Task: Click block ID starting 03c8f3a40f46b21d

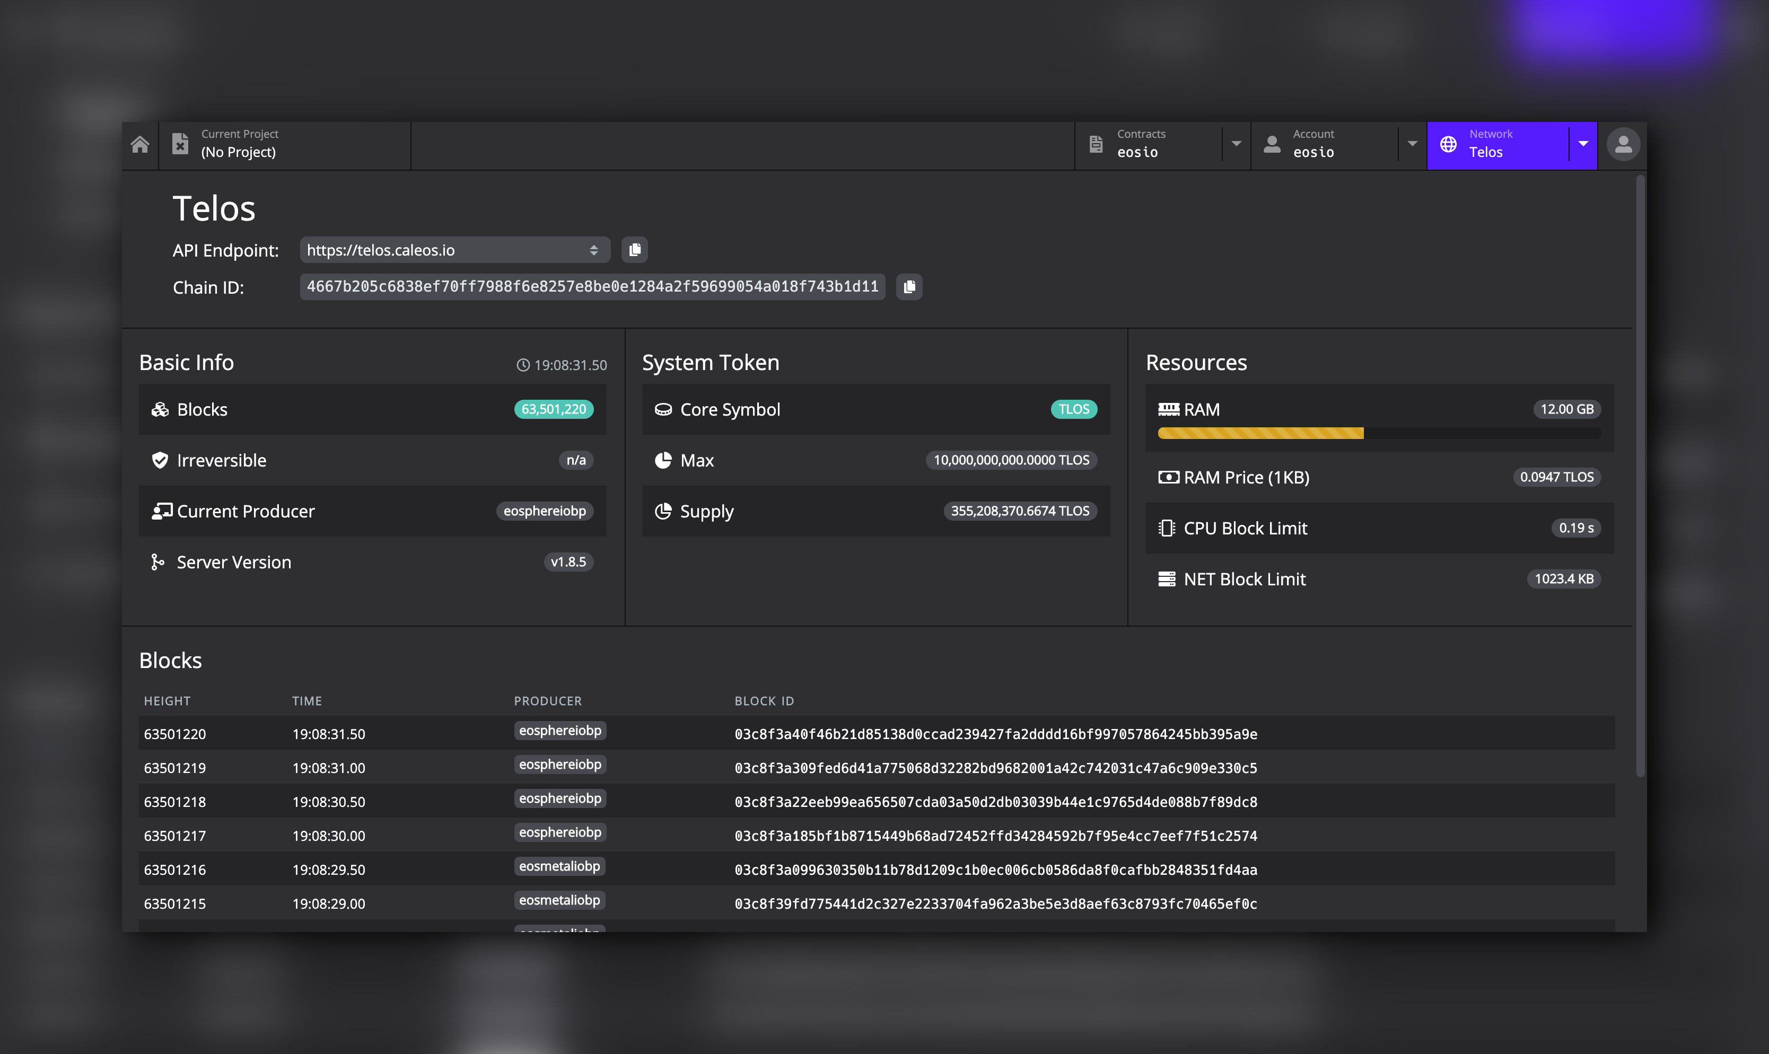Action: 996,734
